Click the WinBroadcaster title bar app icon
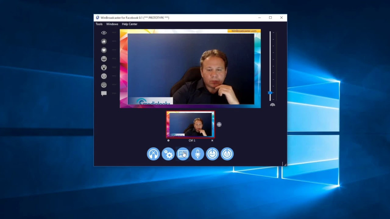The image size is (390, 219). click(97, 18)
